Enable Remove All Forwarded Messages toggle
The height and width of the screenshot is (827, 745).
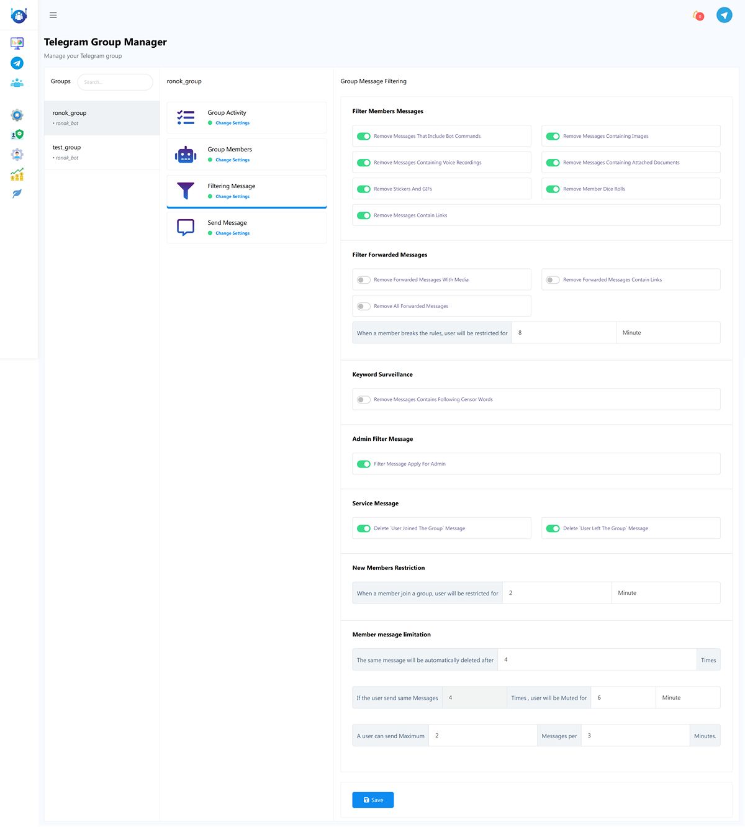364,307
